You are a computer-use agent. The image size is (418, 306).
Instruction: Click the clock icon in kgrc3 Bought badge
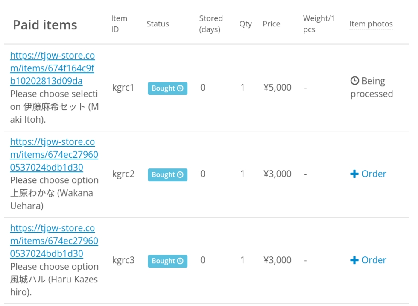[x=180, y=261]
